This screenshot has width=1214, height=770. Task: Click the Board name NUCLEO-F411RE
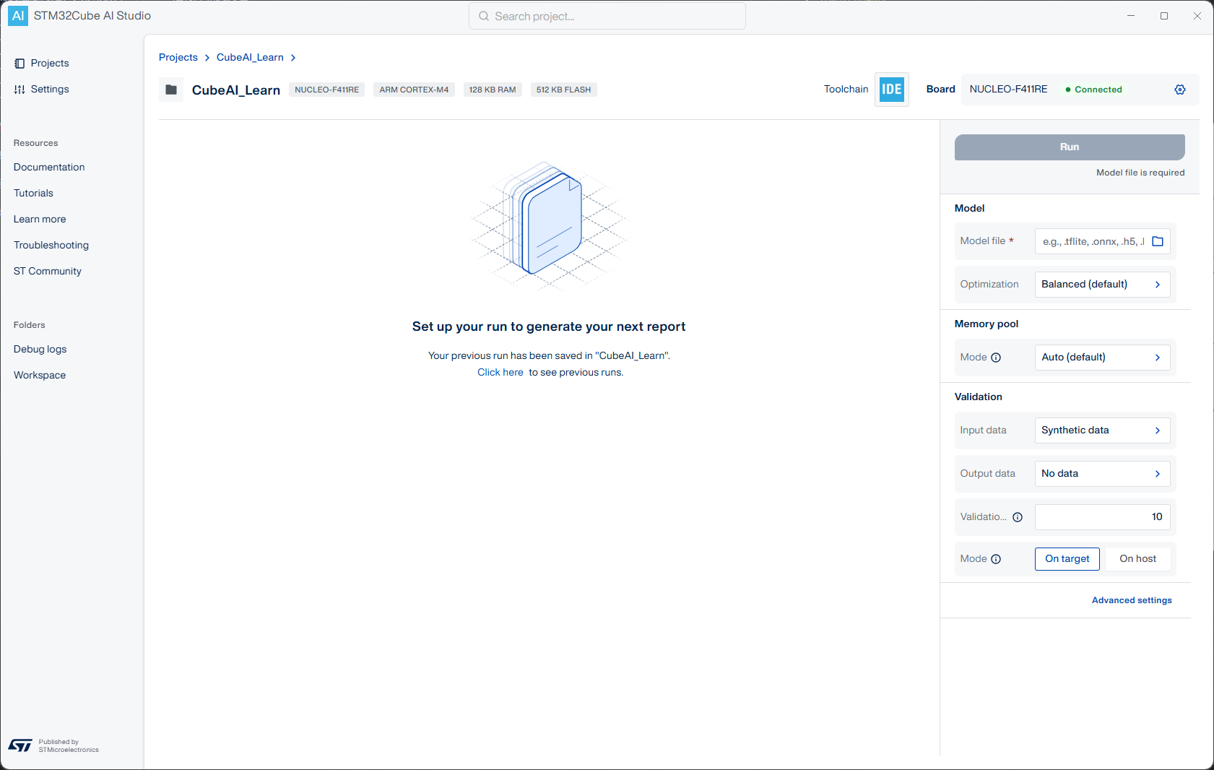click(1008, 90)
